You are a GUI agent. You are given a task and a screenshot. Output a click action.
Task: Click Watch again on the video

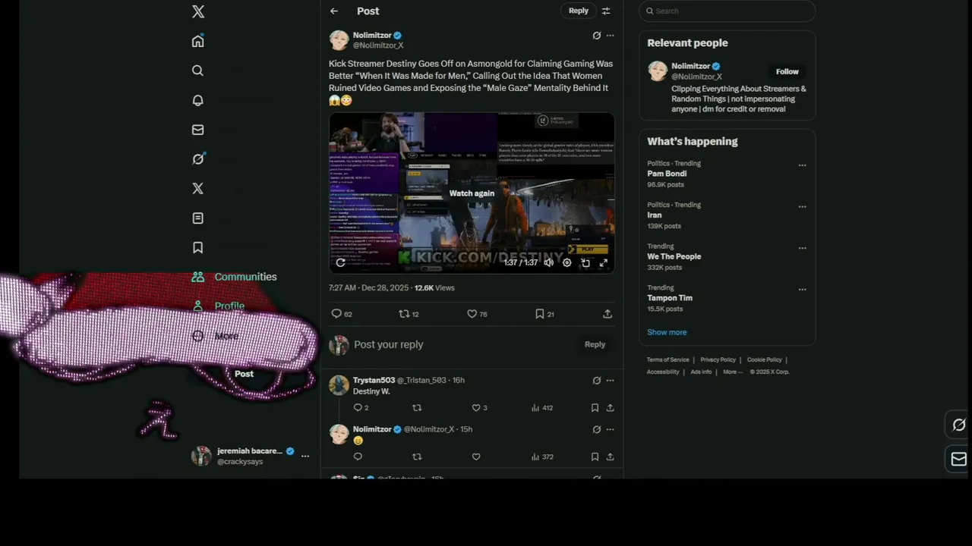(x=472, y=193)
